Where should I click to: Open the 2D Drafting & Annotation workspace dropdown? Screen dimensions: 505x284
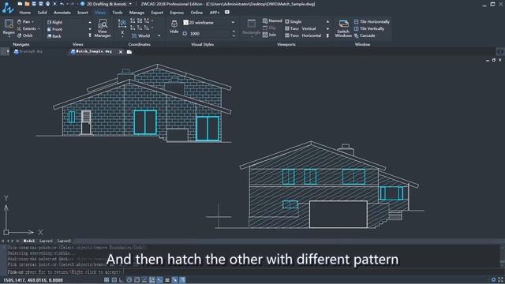[130, 4]
